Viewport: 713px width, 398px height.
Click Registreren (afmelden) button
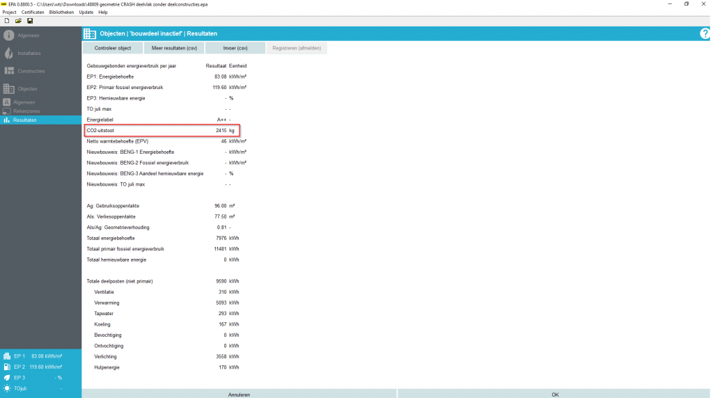(x=297, y=48)
